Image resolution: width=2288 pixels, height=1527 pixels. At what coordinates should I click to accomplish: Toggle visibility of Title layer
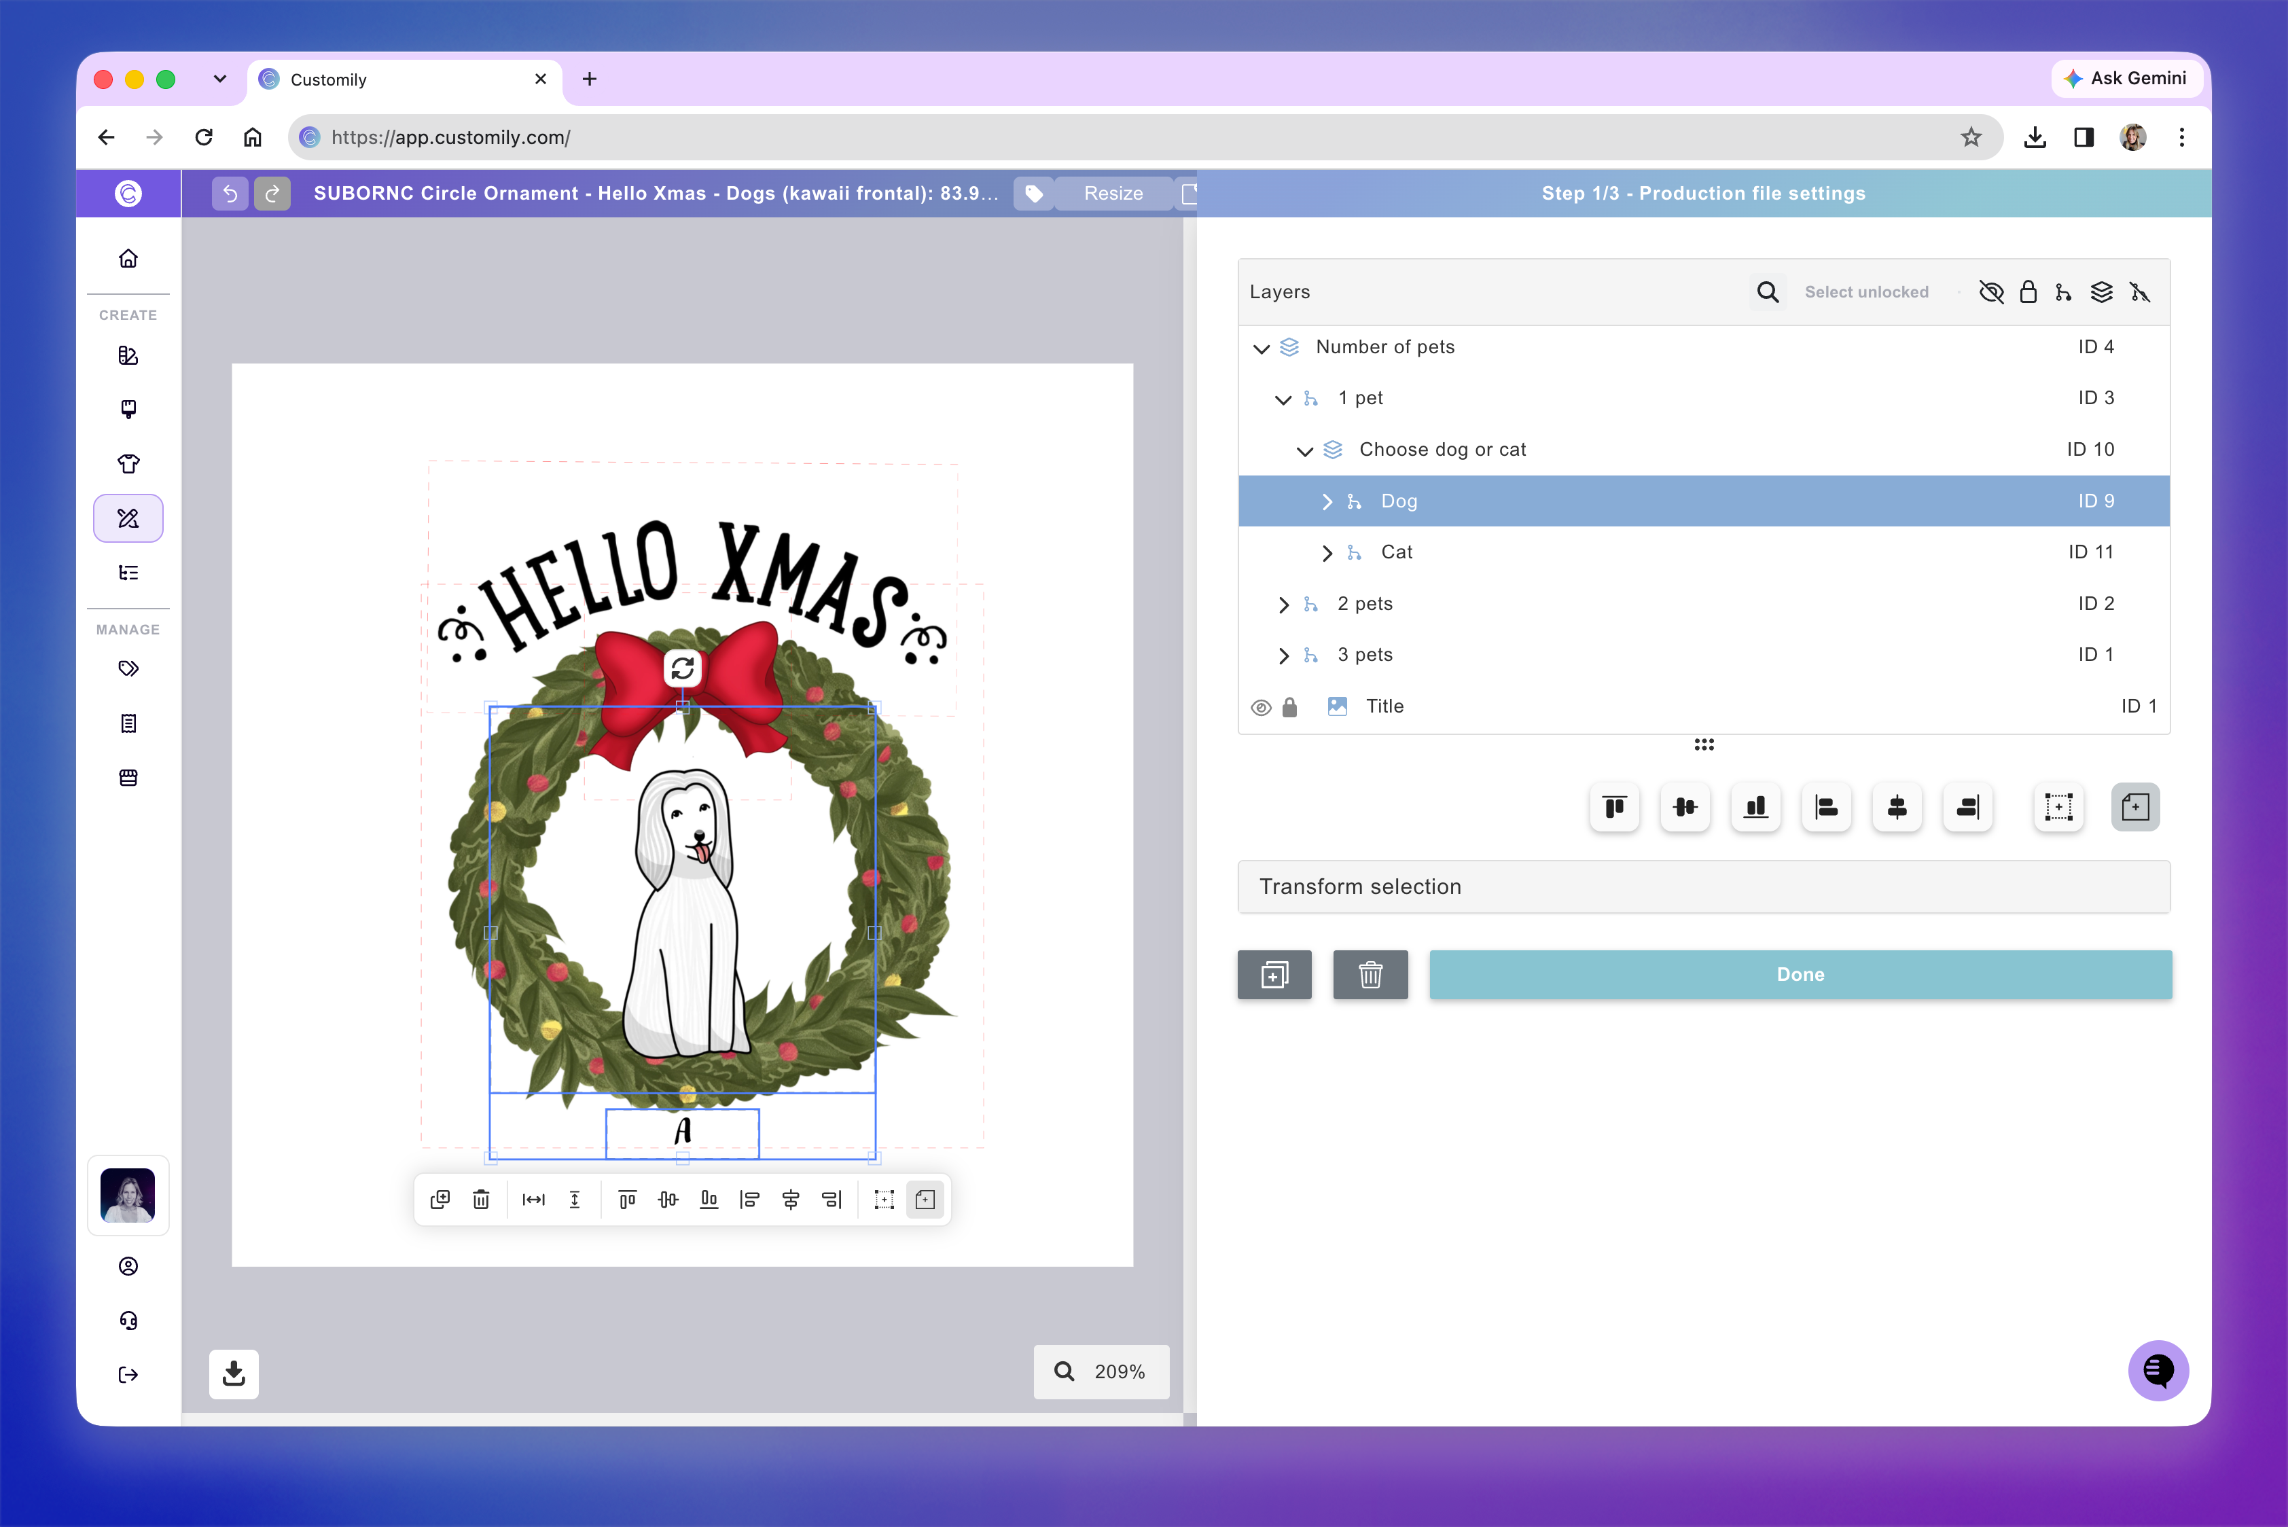click(1260, 707)
